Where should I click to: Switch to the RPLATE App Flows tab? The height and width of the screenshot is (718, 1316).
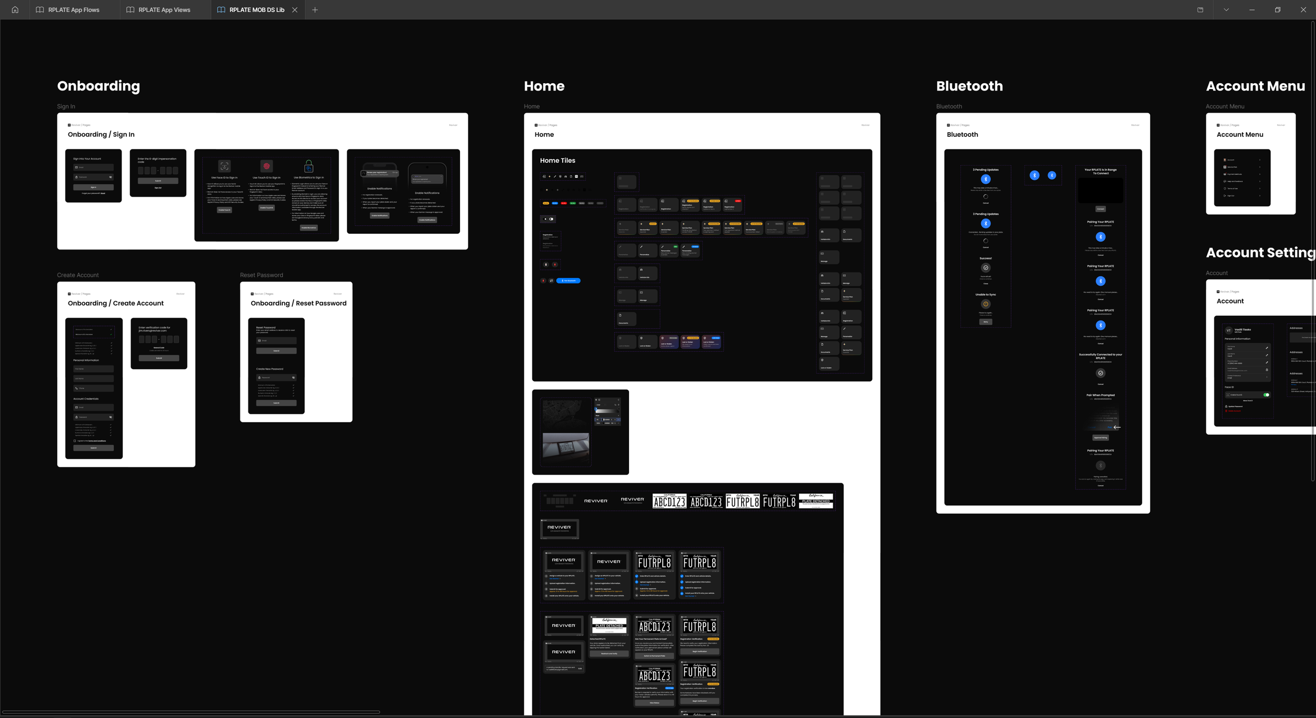pyautogui.click(x=73, y=9)
